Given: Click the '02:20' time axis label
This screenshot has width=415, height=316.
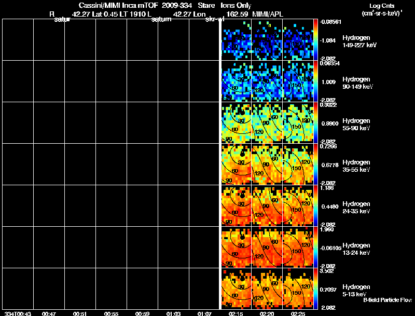Looking at the screenshot, I should [267, 314].
